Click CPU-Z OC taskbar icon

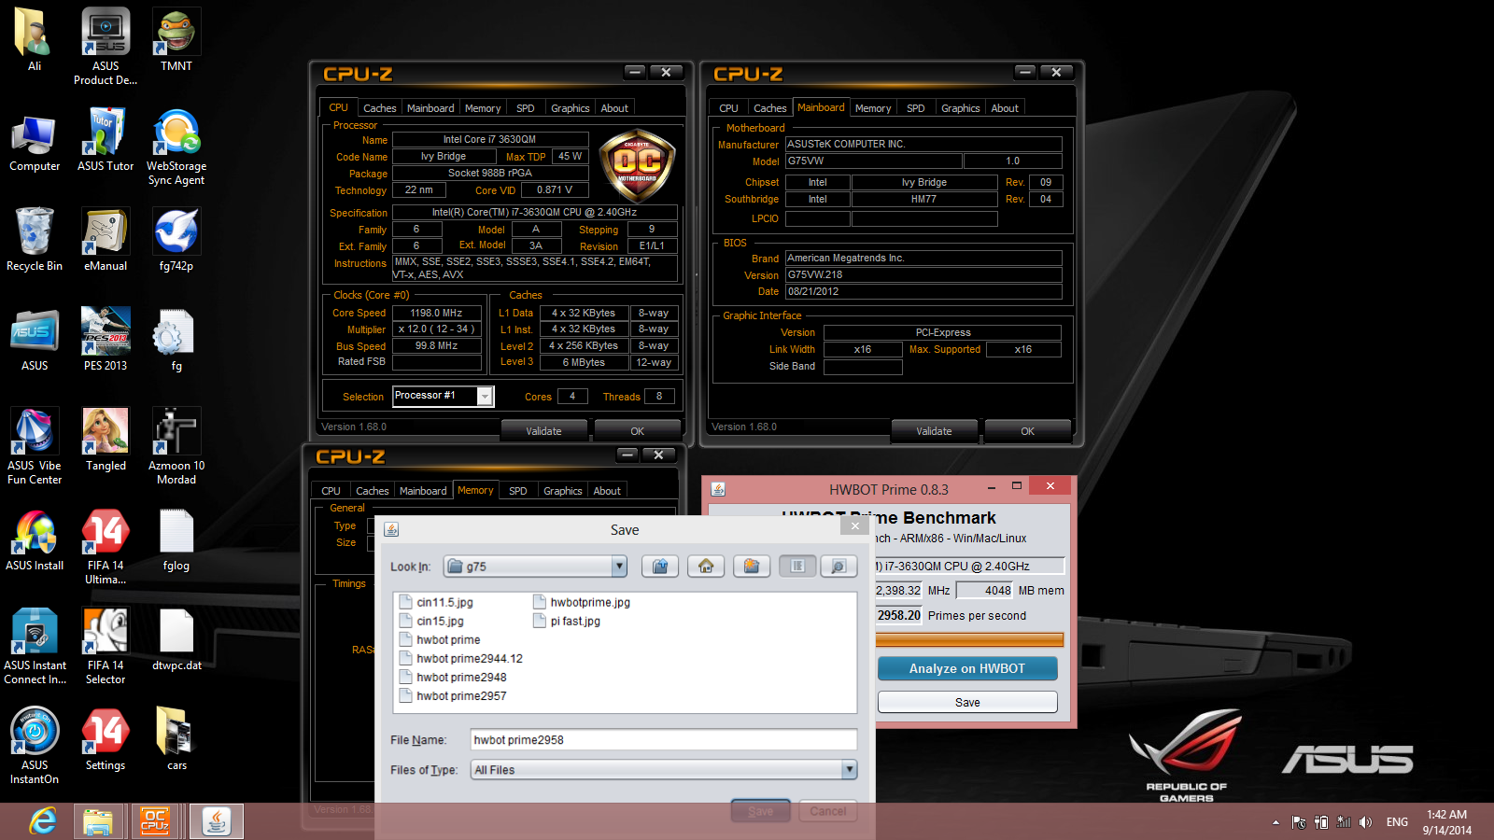coord(155,821)
